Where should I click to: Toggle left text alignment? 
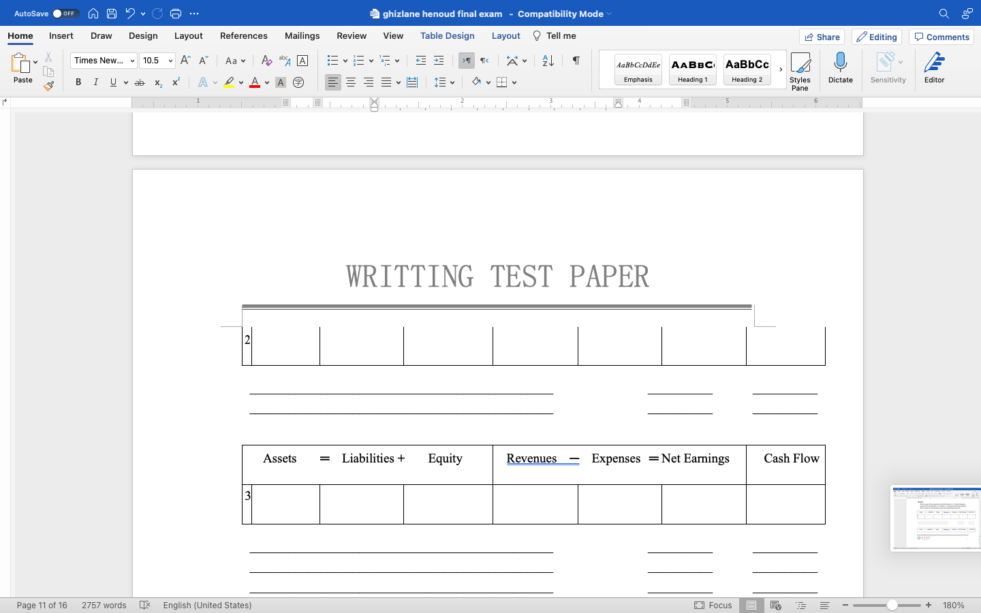[332, 82]
